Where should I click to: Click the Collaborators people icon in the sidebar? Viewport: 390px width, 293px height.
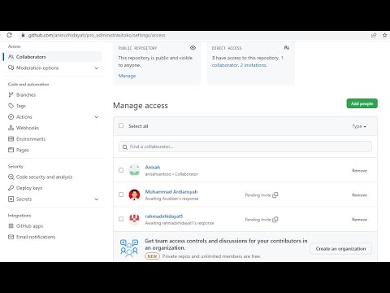11,57
